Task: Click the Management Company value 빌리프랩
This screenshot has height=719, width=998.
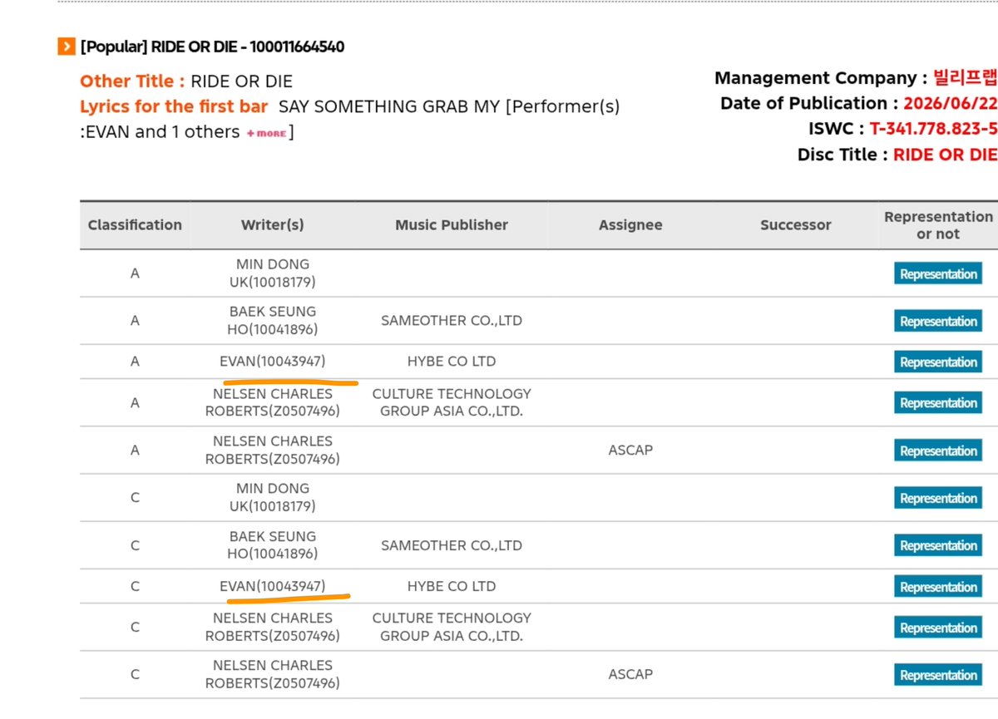Action: click(966, 78)
